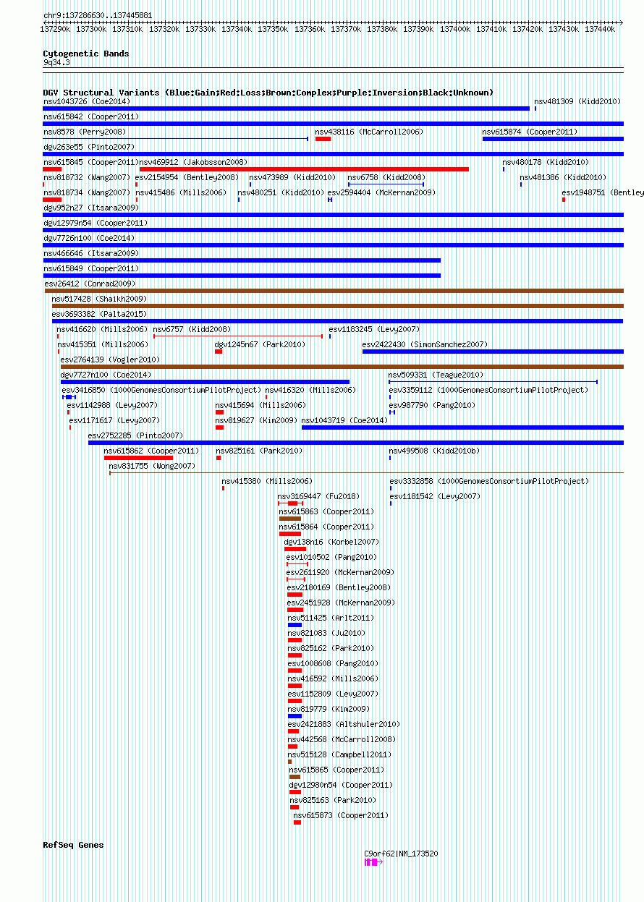The width and height of the screenshot is (644, 902).
Task: Click nsv615842 (Cooper2011) label
Action: click(90, 116)
